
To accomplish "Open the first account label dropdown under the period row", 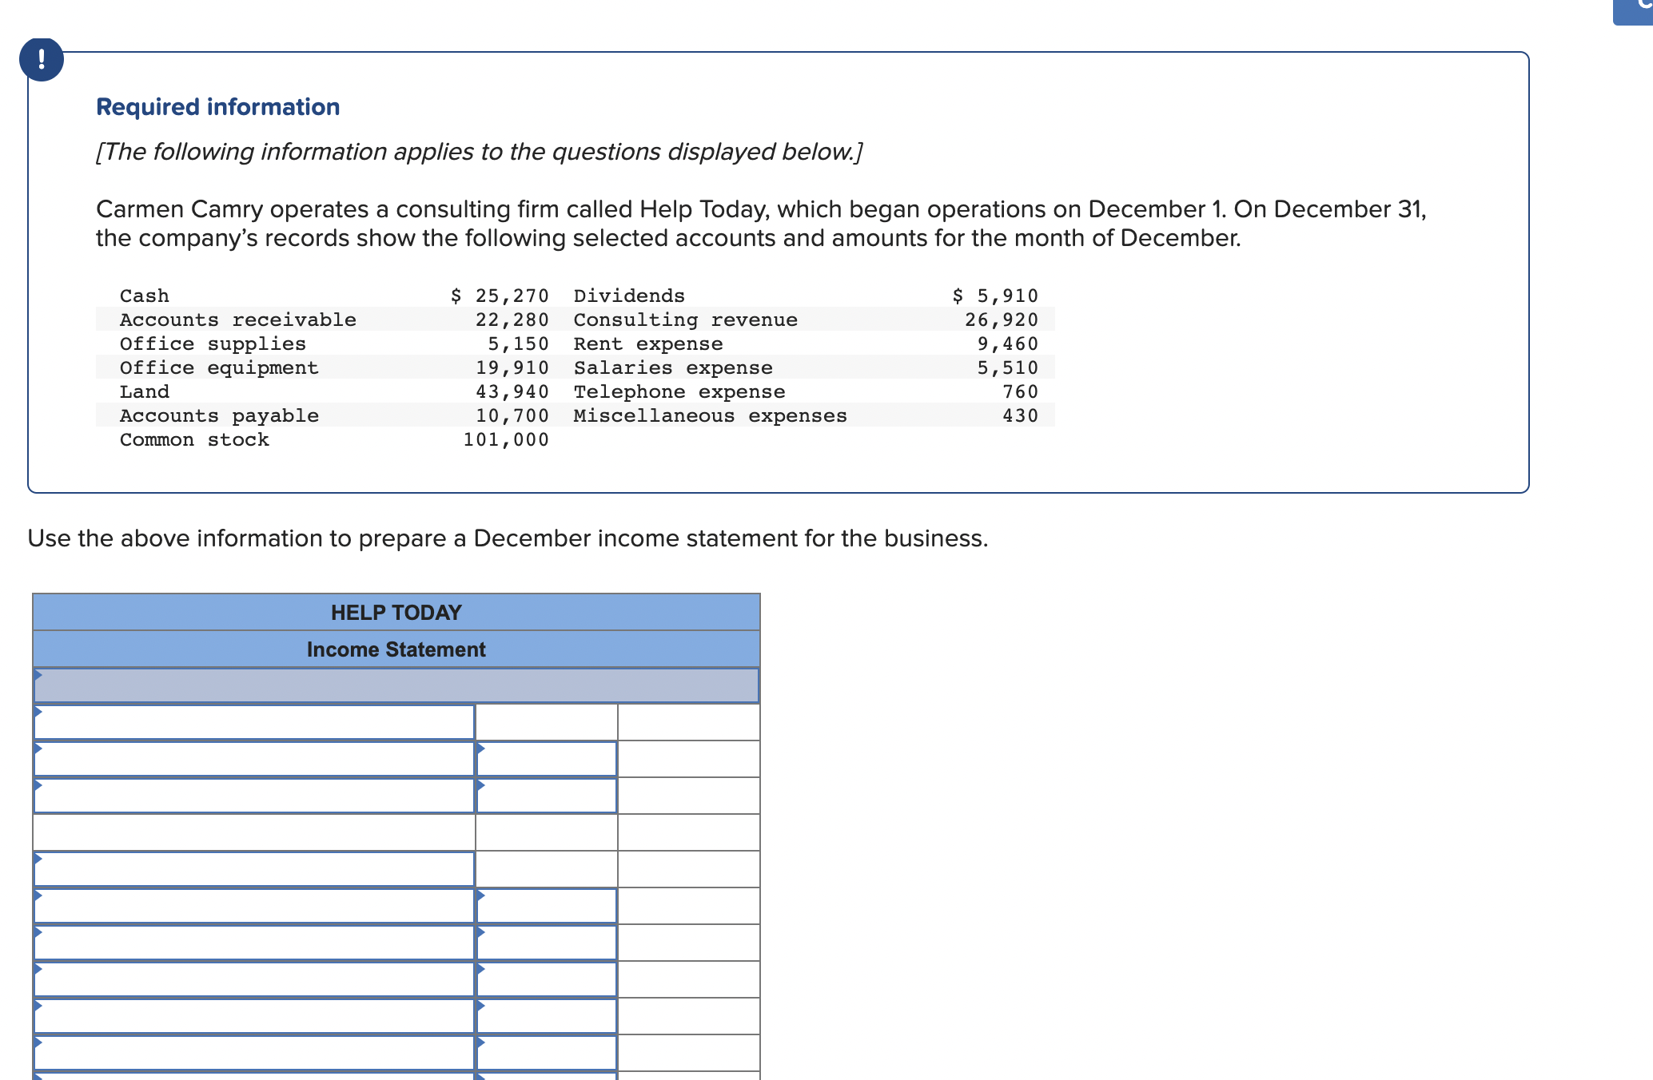I will pos(254,722).
